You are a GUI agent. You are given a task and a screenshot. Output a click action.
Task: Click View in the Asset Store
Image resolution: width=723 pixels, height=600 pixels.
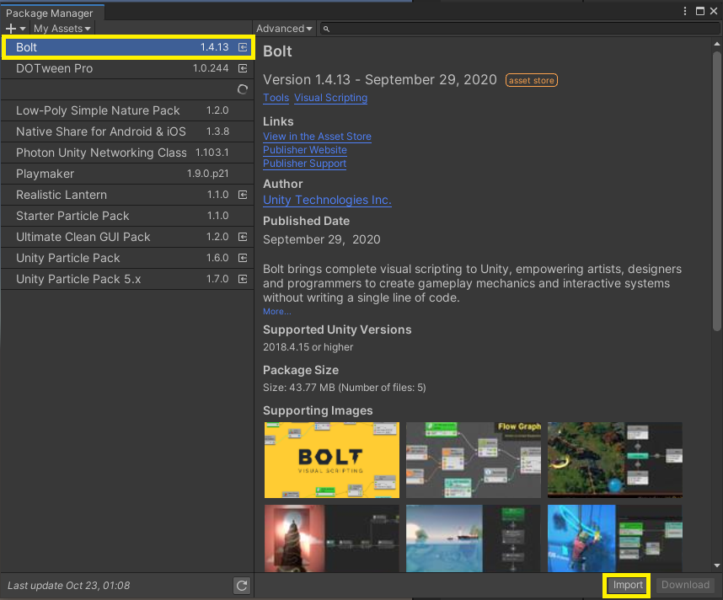pos(317,137)
